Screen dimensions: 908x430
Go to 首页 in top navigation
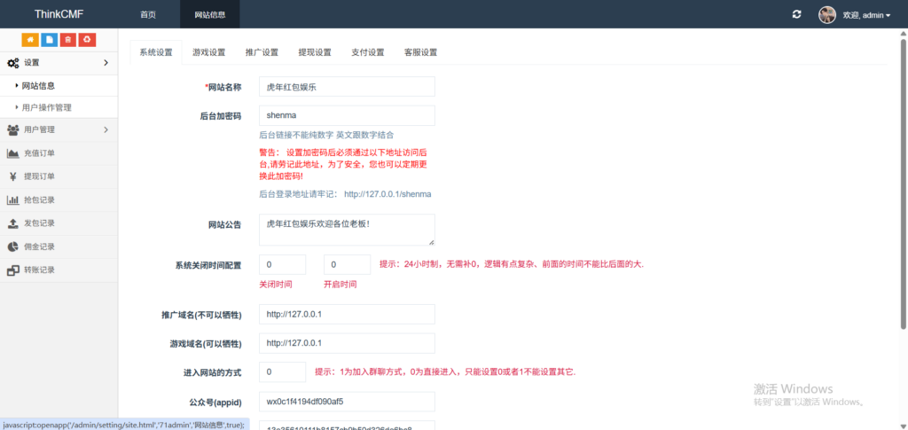[148, 15]
